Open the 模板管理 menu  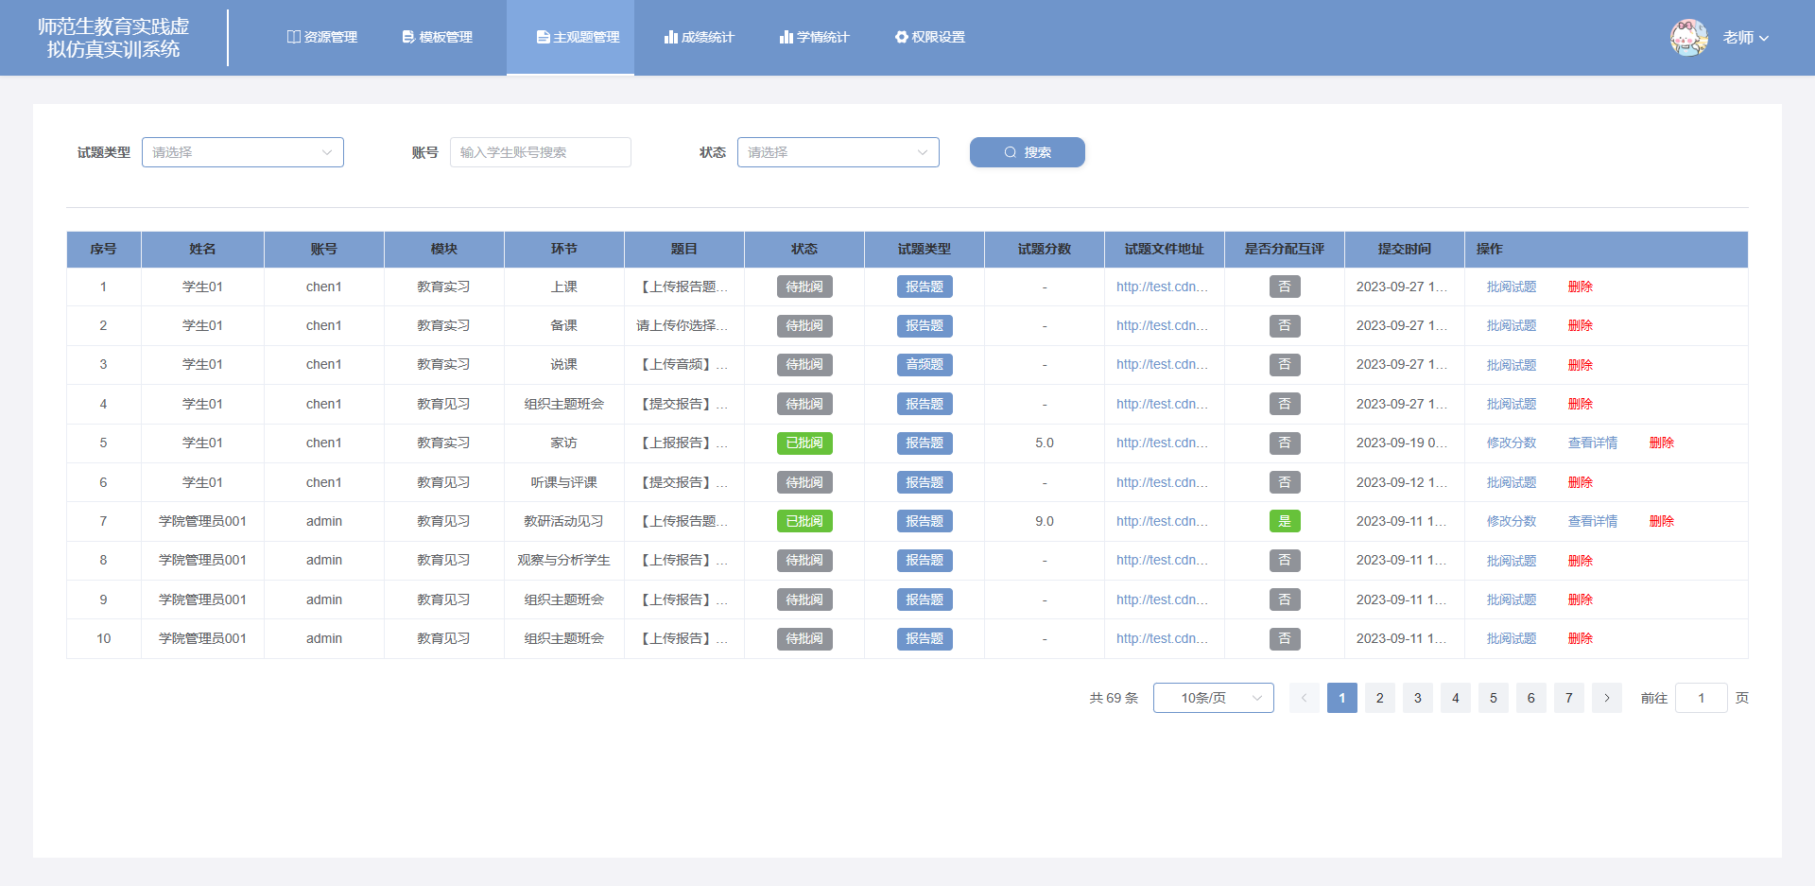point(437,37)
